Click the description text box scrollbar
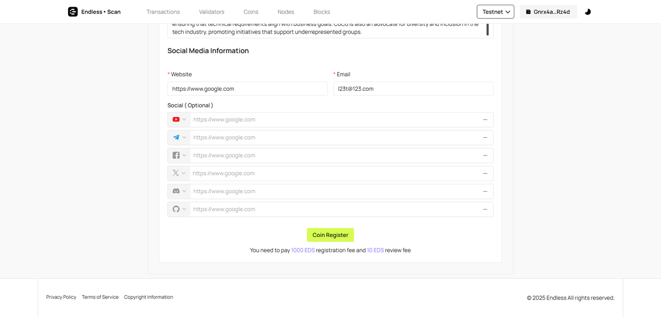Viewport: 661px width, 317px height. coord(487,30)
